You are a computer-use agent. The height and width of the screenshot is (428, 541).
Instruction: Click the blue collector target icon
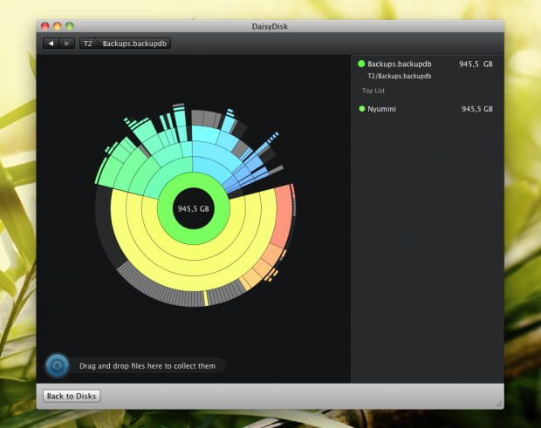pos(58,365)
